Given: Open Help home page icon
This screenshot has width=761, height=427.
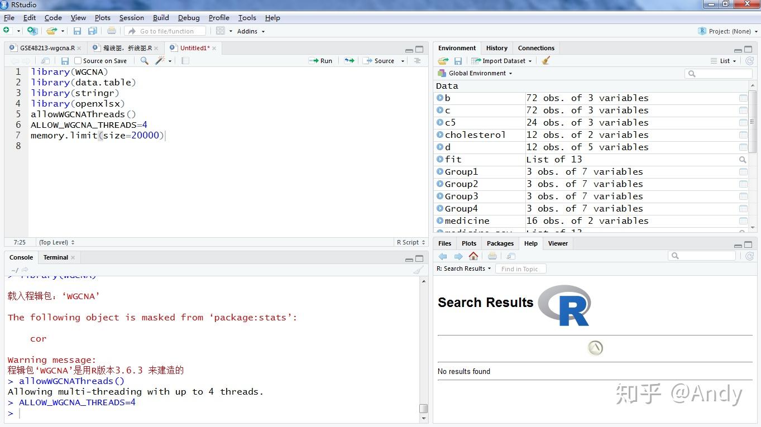Looking at the screenshot, I should point(473,256).
